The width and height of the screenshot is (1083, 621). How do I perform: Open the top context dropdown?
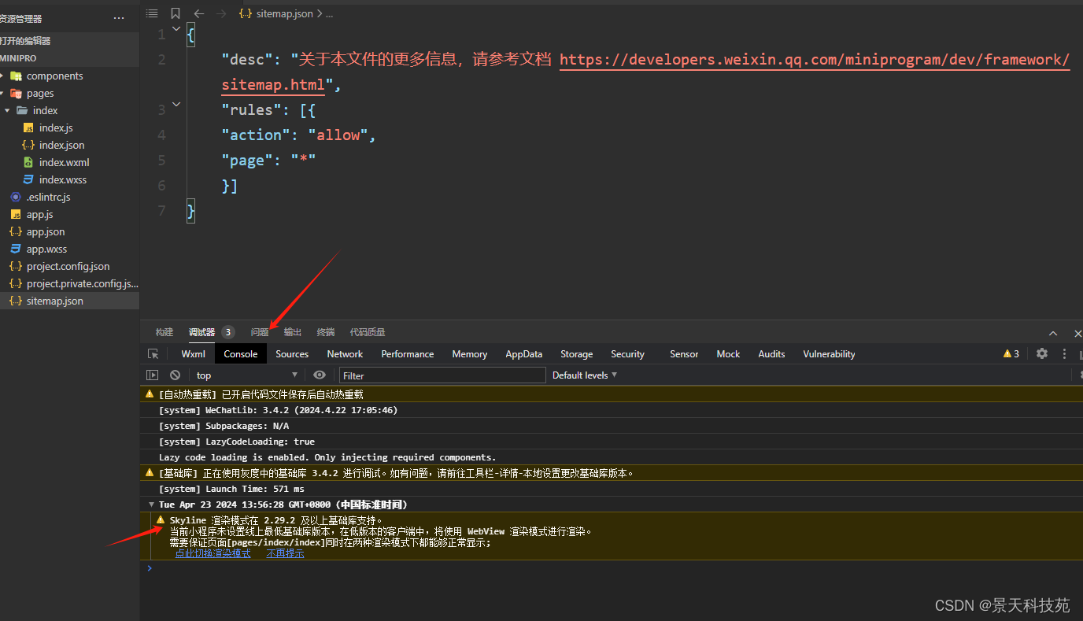click(x=247, y=375)
